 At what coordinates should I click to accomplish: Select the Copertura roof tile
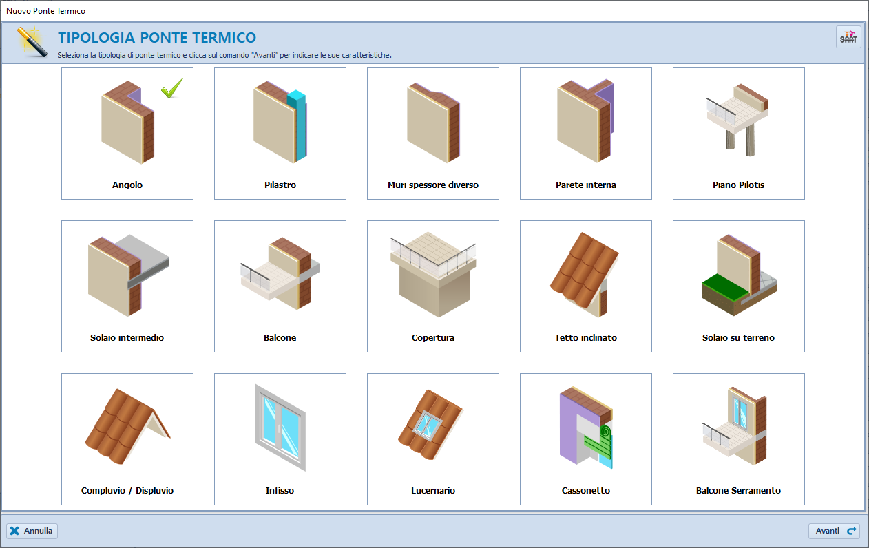433,286
